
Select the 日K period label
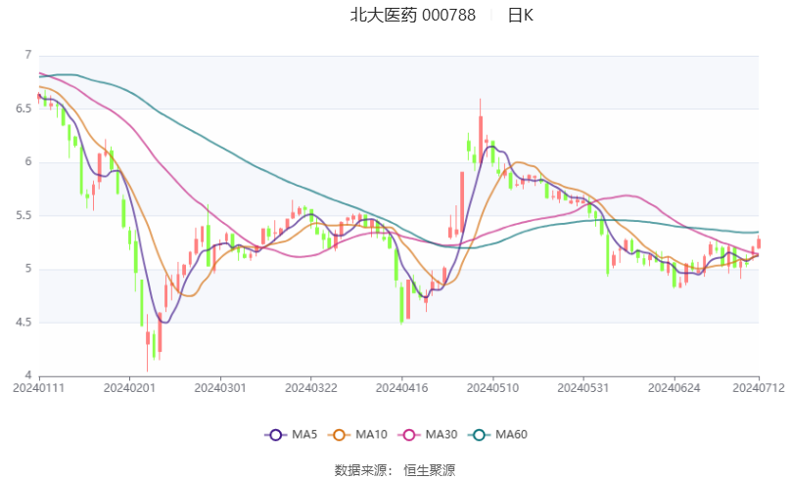point(521,15)
